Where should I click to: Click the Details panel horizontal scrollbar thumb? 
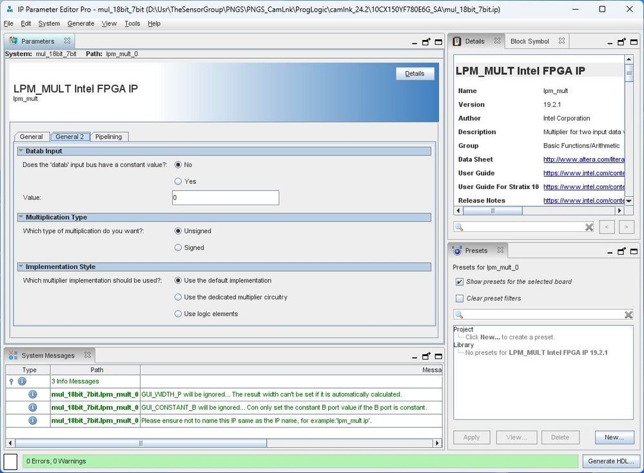pos(493,210)
